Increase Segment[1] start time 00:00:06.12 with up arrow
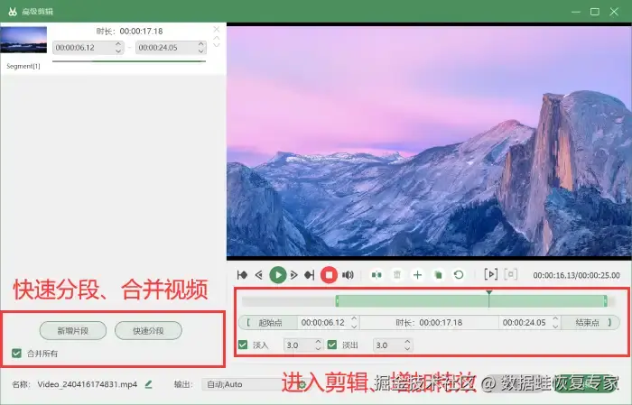Viewport: 632px width, 405px height. [x=118, y=44]
